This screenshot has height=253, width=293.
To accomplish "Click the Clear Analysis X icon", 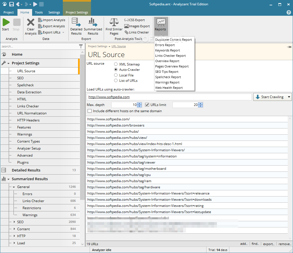I will [x=31, y=22].
